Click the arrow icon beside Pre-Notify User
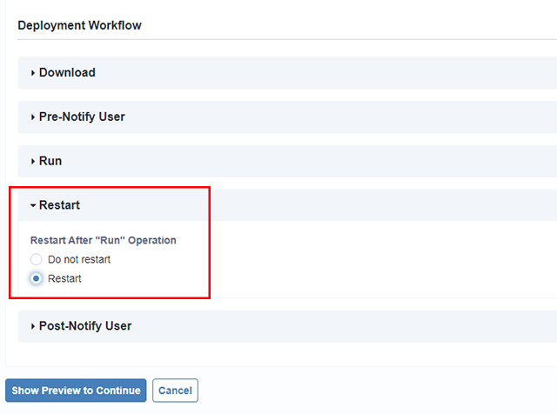Screen dimensions: 557x414 pos(33,117)
